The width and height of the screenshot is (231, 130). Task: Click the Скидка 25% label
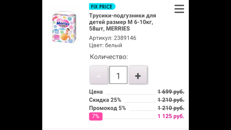tap(105, 100)
